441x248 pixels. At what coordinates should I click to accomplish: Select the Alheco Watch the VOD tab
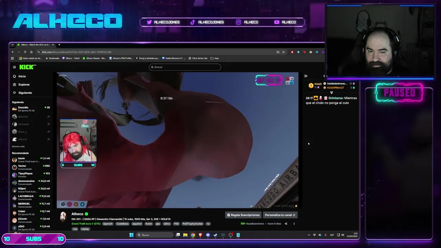coord(35,44)
